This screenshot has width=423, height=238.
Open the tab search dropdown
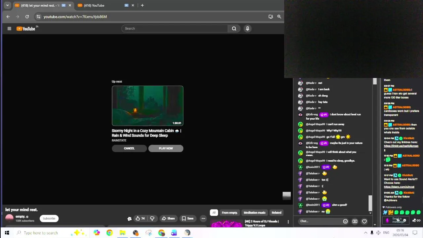pos(7,5)
